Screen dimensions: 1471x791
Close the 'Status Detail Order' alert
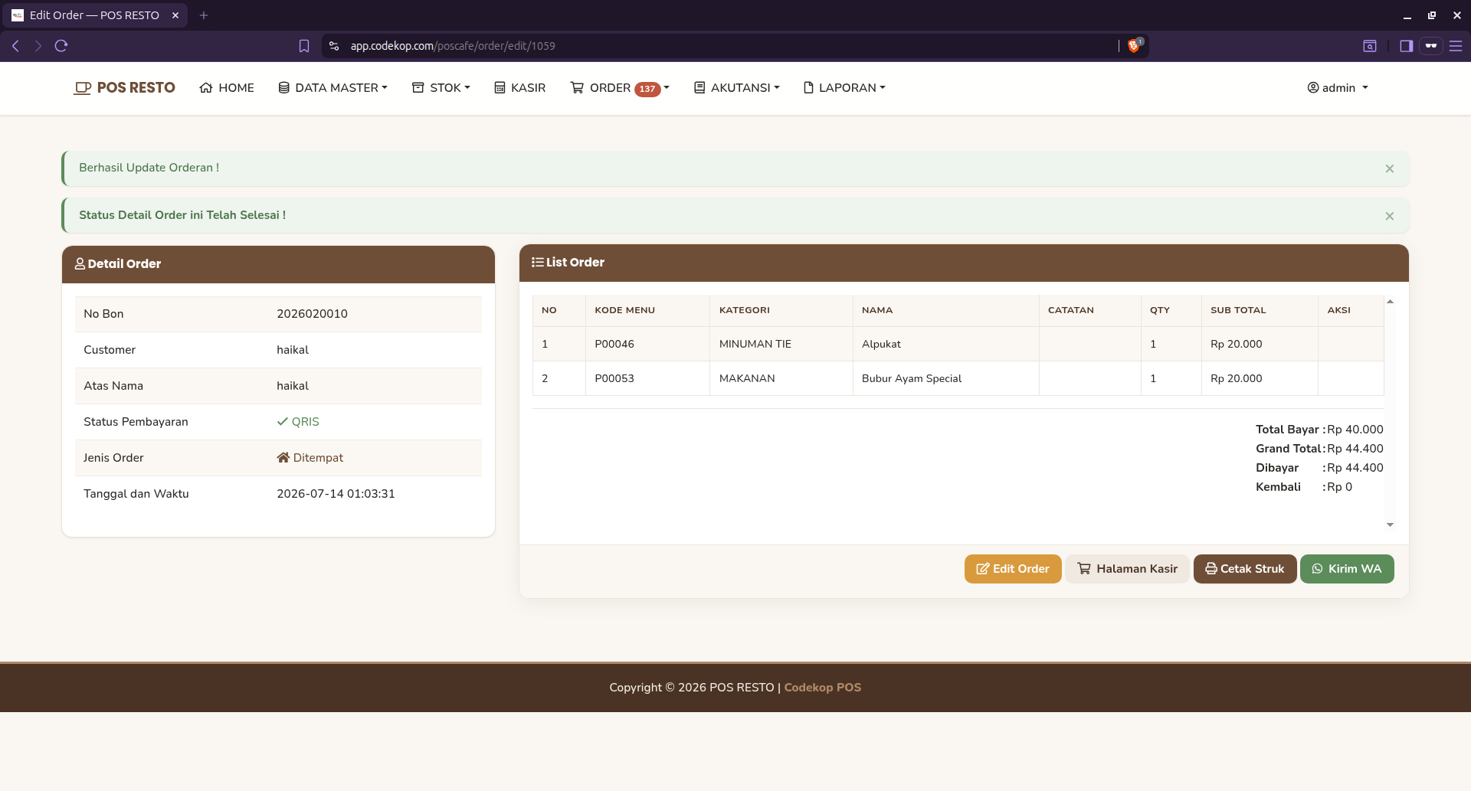[x=1390, y=216]
